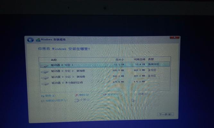Click 469.0 MB free space of 分区 3
The image size is (214, 128).
click(x=140, y=76)
